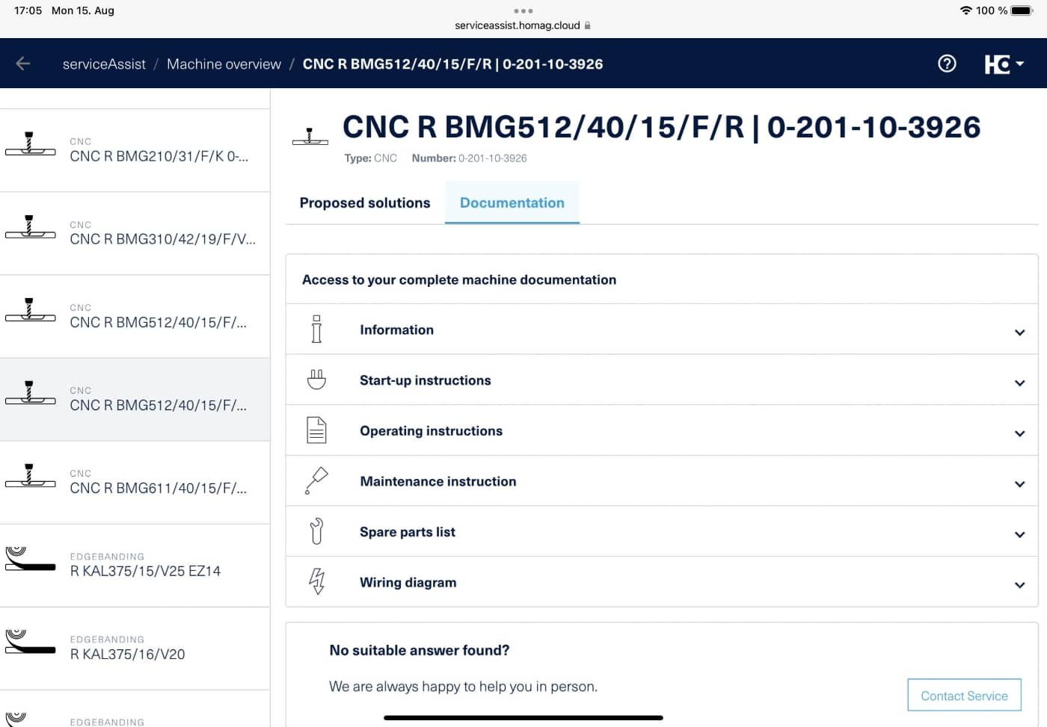Select R KAL375/16/V20 edgebanding machine
This screenshot has height=727, width=1047.
[x=135, y=648]
